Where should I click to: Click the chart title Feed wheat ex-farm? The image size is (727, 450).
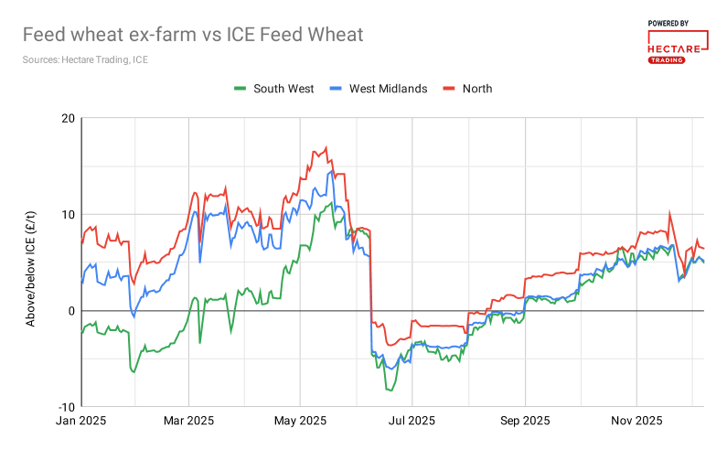193,35
